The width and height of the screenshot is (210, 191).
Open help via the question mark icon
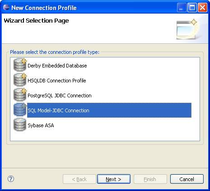pos(11,179)
